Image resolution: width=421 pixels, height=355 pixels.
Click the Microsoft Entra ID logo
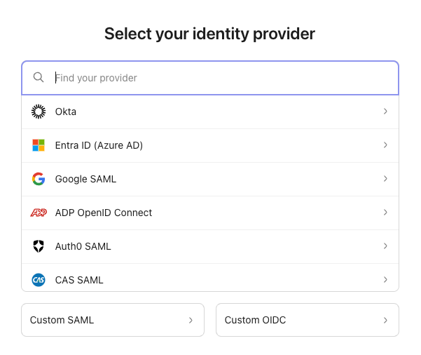39,145
